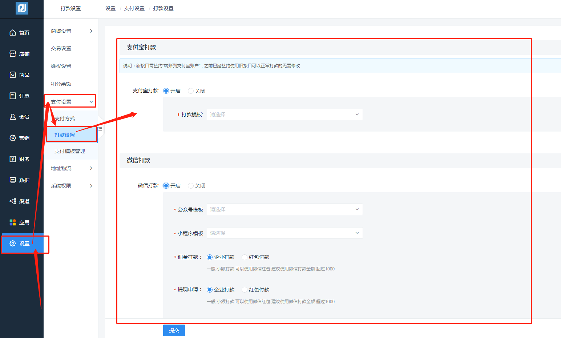Viewport: 561px width, 338px height.
Task: Click the 微信打款 section heading
Action: 138,160
